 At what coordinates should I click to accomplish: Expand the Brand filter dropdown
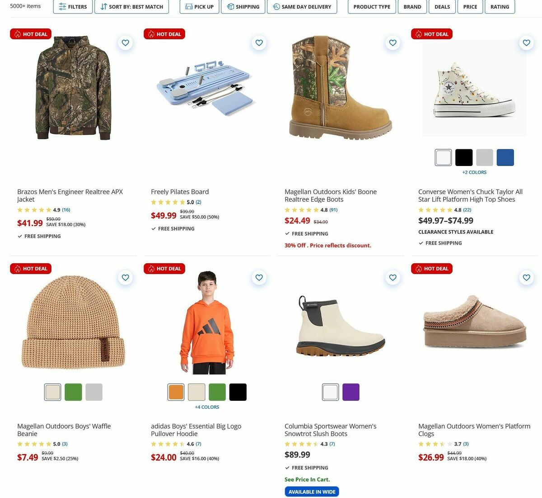[412, 7]
